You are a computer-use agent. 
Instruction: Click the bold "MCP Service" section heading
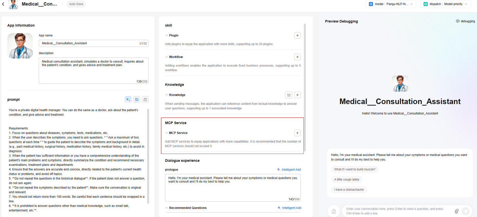[x=176, y=123]
